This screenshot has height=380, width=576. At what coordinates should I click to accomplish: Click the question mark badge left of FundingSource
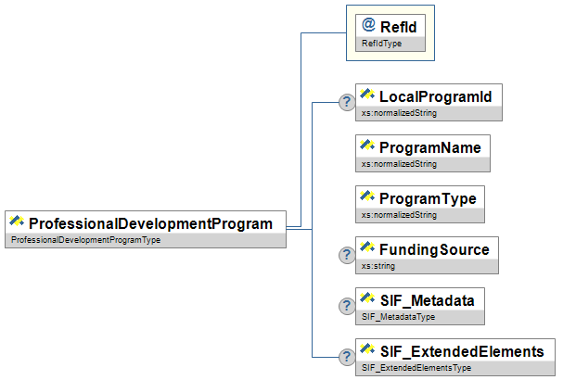click(x=347, y=256)
